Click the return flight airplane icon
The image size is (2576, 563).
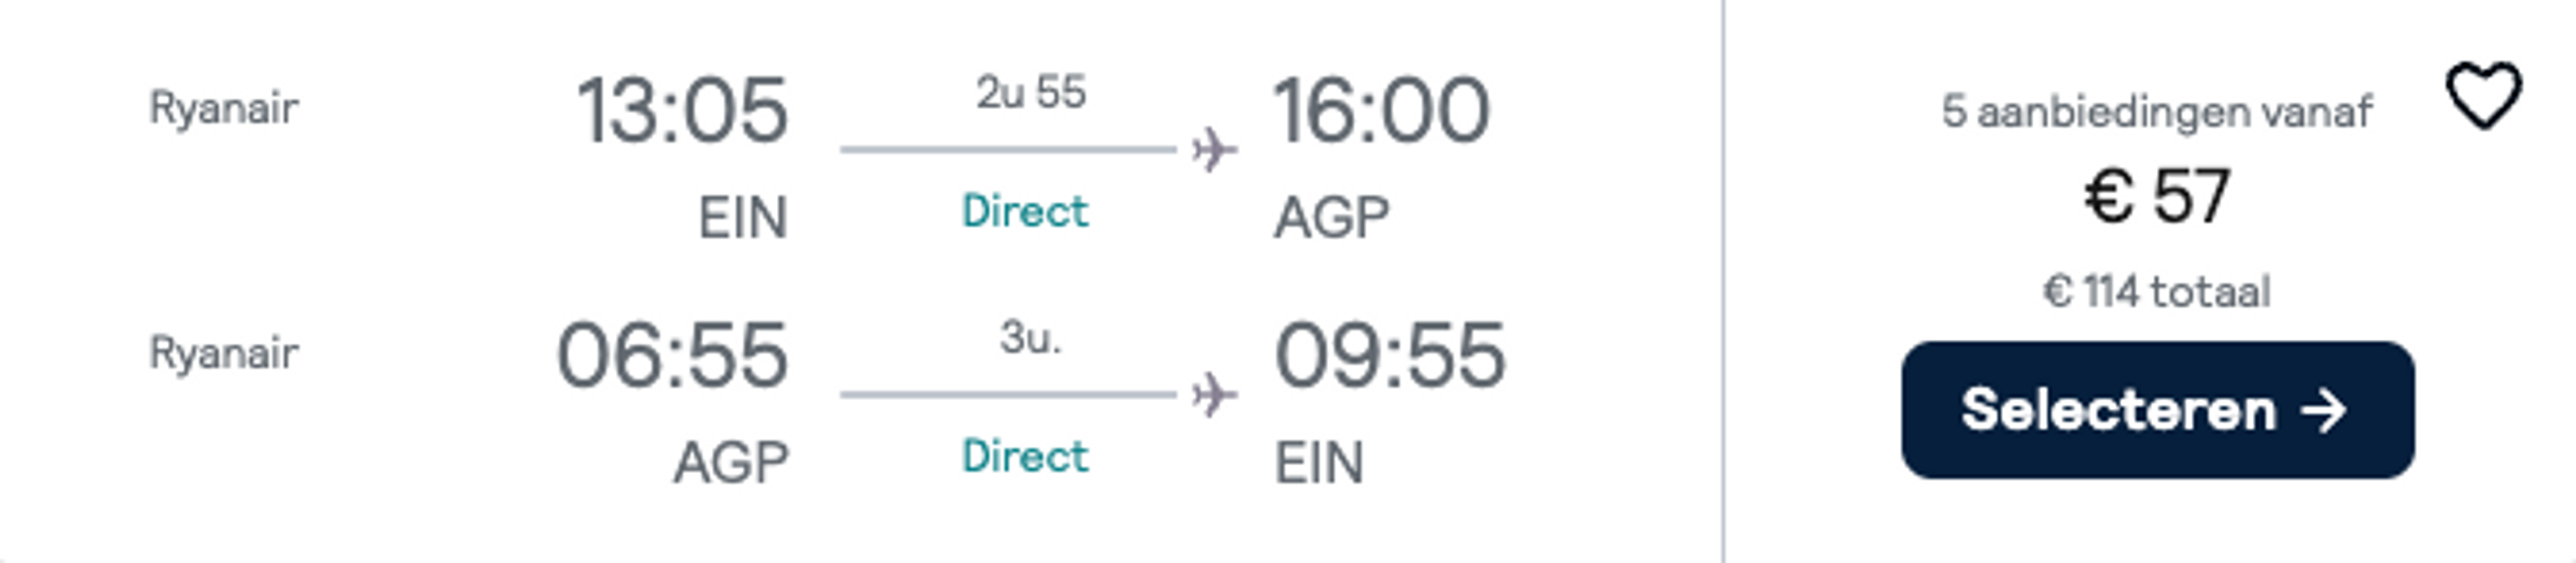coord(1214,395)
